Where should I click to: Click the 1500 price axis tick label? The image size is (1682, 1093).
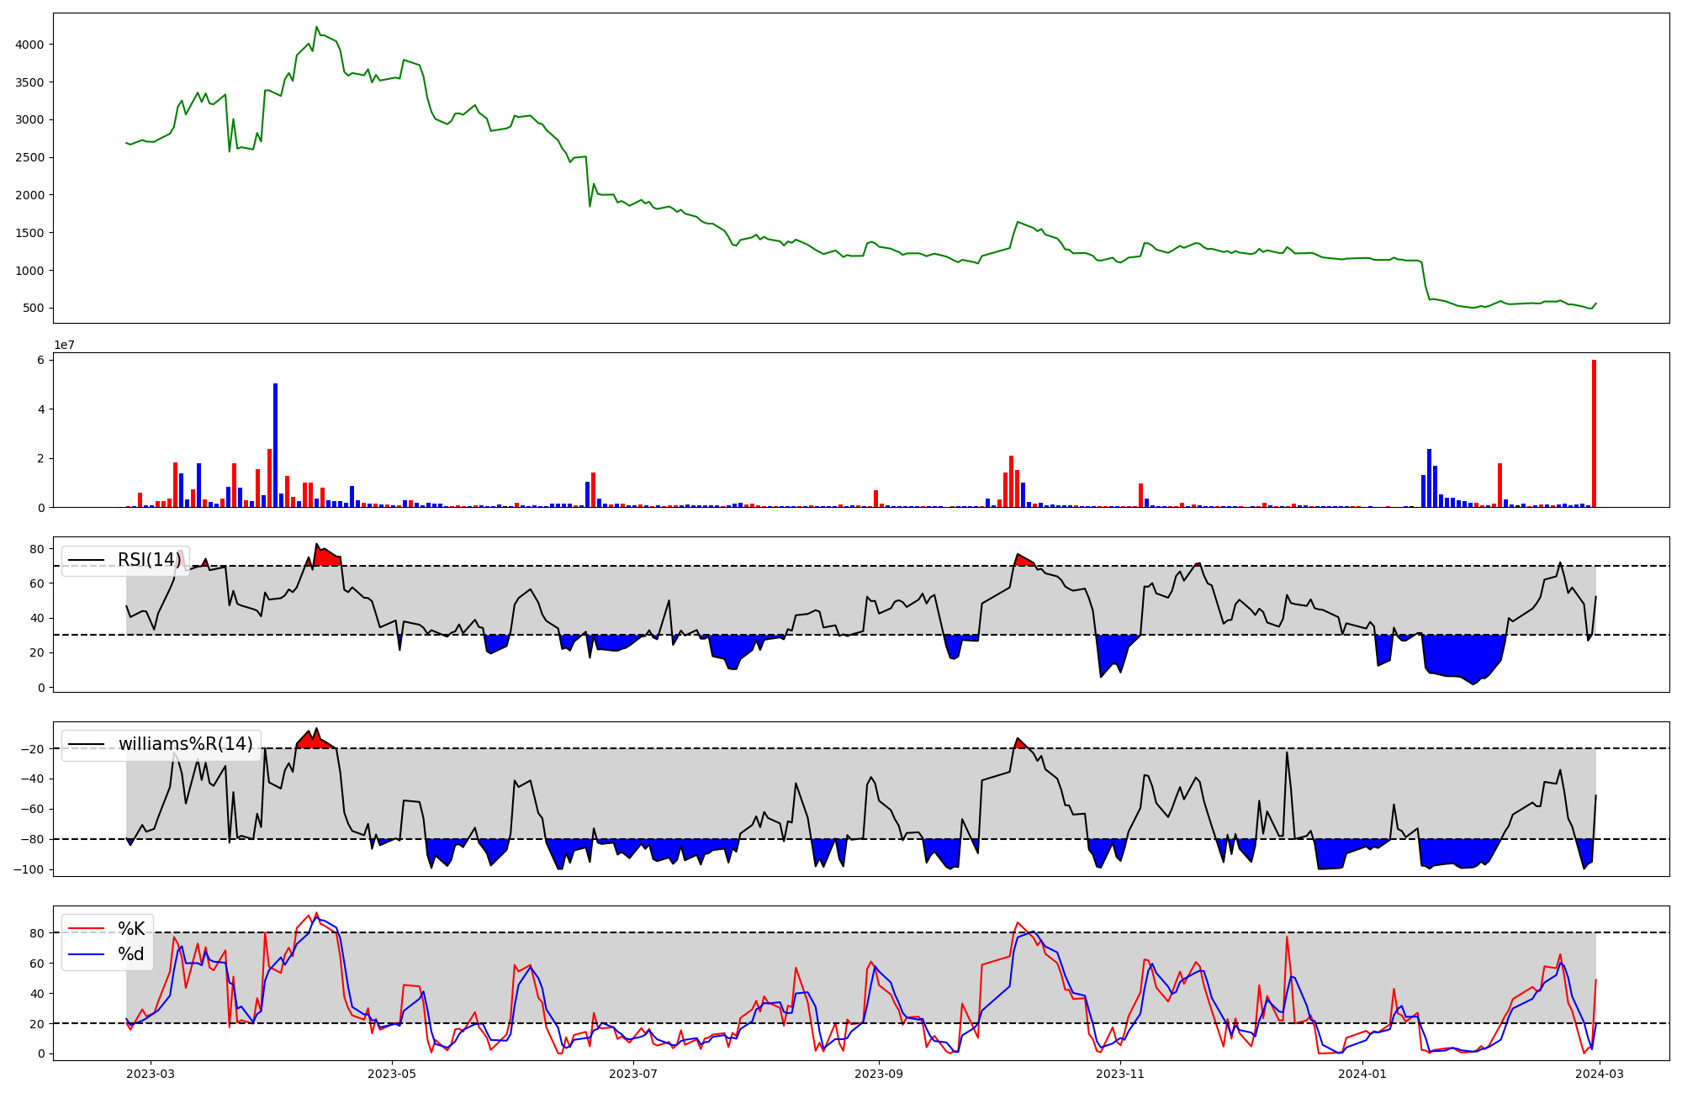click(x=30, y=233)
